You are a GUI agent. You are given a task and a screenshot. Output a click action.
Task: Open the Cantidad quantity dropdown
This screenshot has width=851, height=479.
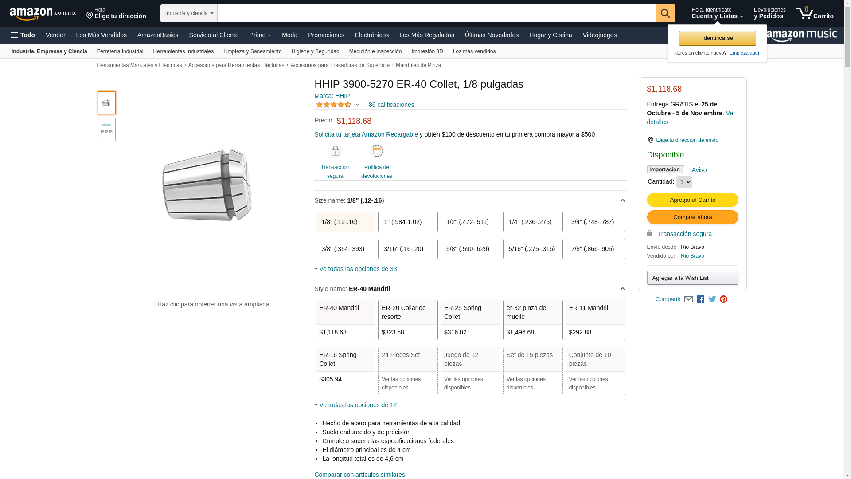coord(684,182)
